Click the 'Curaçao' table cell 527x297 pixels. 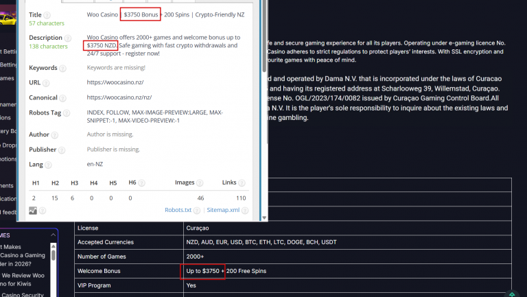pos(347,228)
